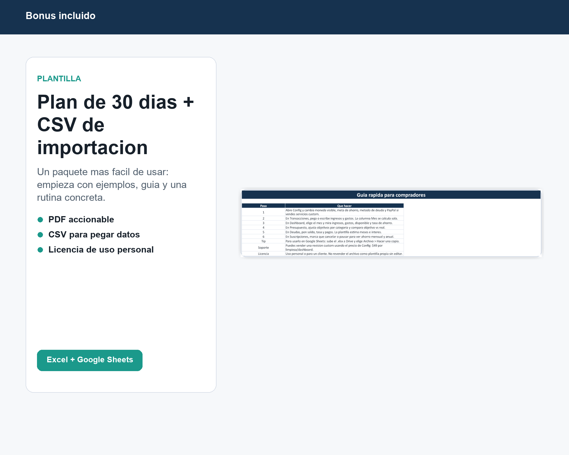Viewport: 569px width, 455px height.
Task: Click the 'CSV para pegar datos' bullet item
Action: tap(94, 234)
